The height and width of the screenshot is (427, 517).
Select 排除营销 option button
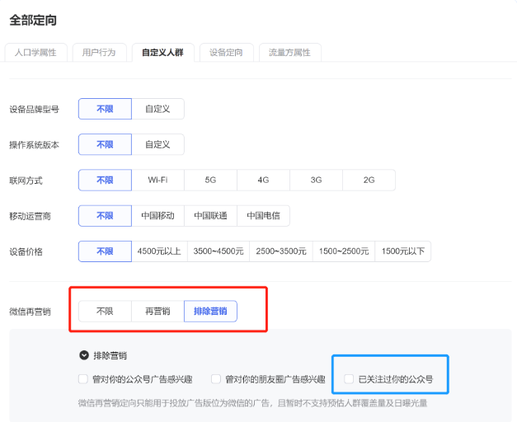(210, 311)
